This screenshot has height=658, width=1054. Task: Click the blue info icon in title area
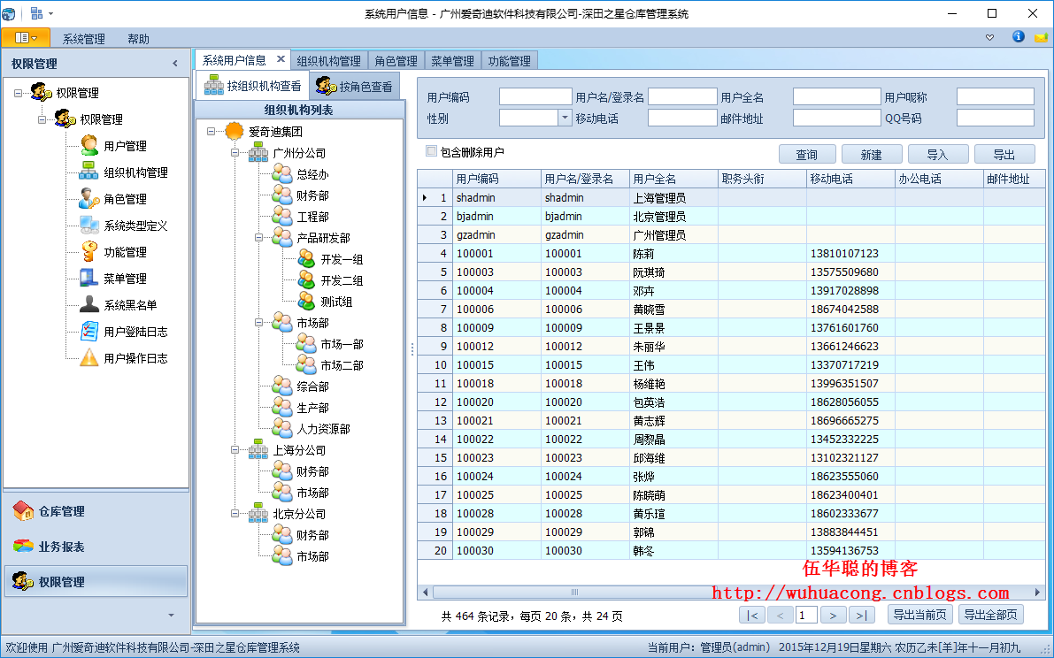tap(1019, 36)
